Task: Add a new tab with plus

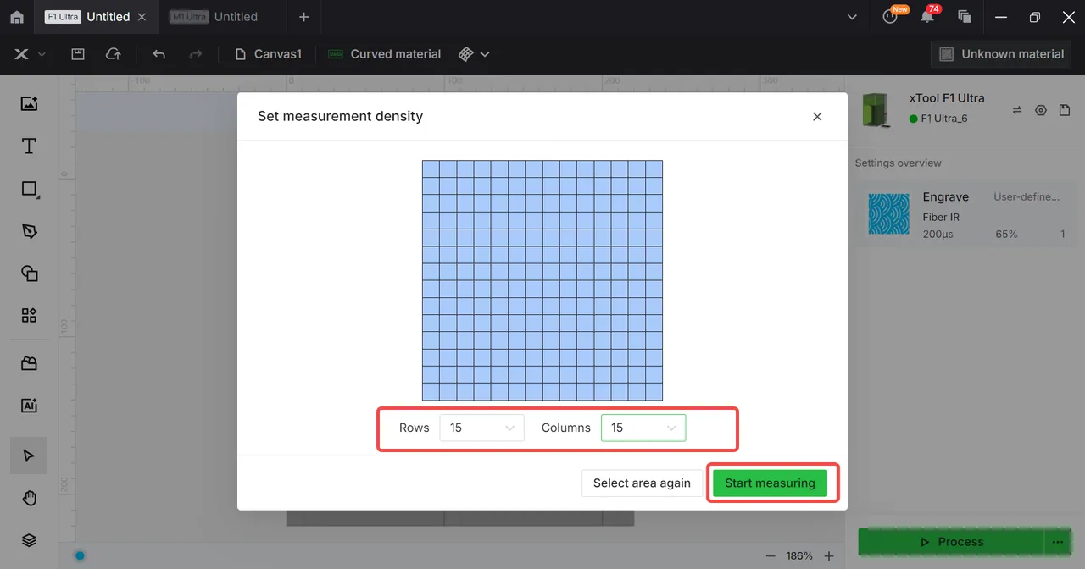Action: pyautogui.click(x=304, y=16)
